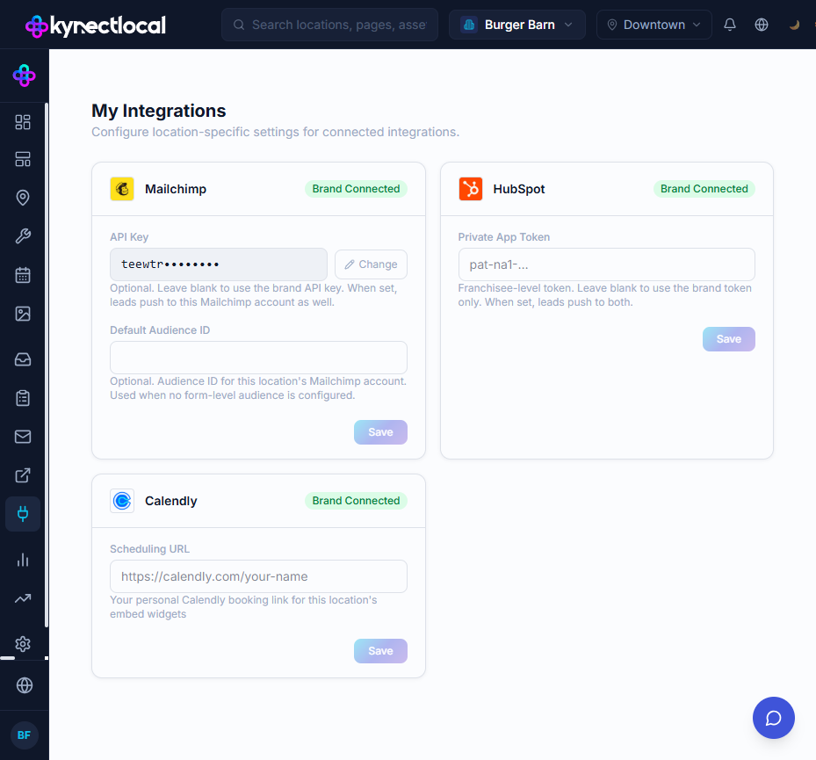Open the settings gear icon in sidebar

click(23, 644)
